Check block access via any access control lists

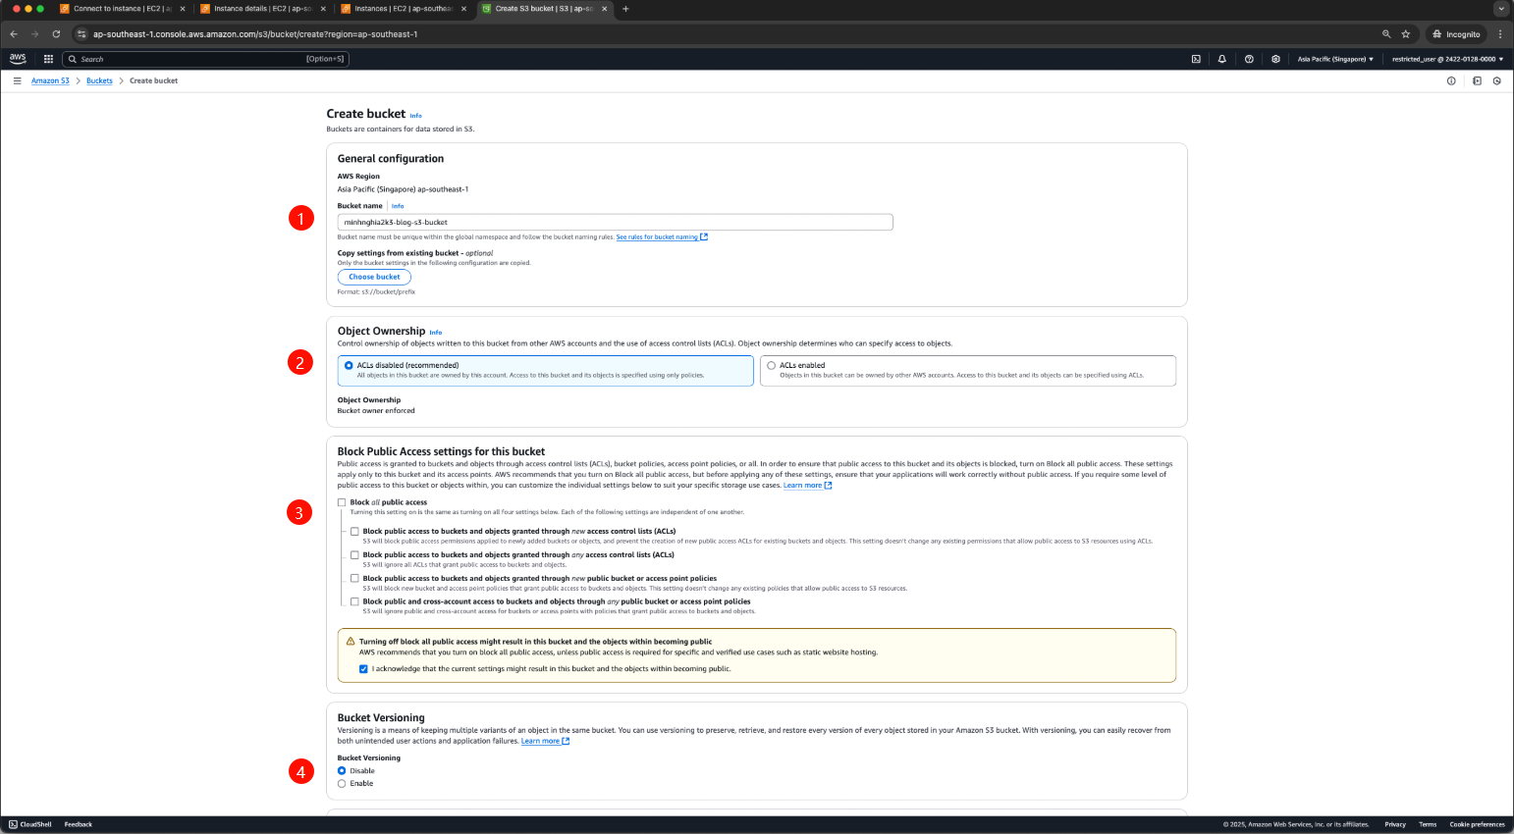pyautogui.click(x=354, y=554)
